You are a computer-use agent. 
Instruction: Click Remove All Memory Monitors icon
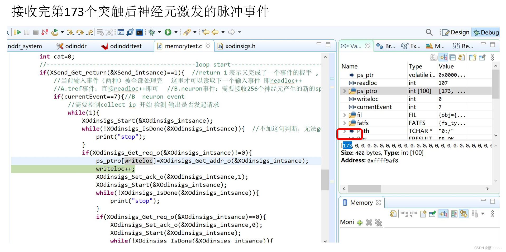pos(378,223)
